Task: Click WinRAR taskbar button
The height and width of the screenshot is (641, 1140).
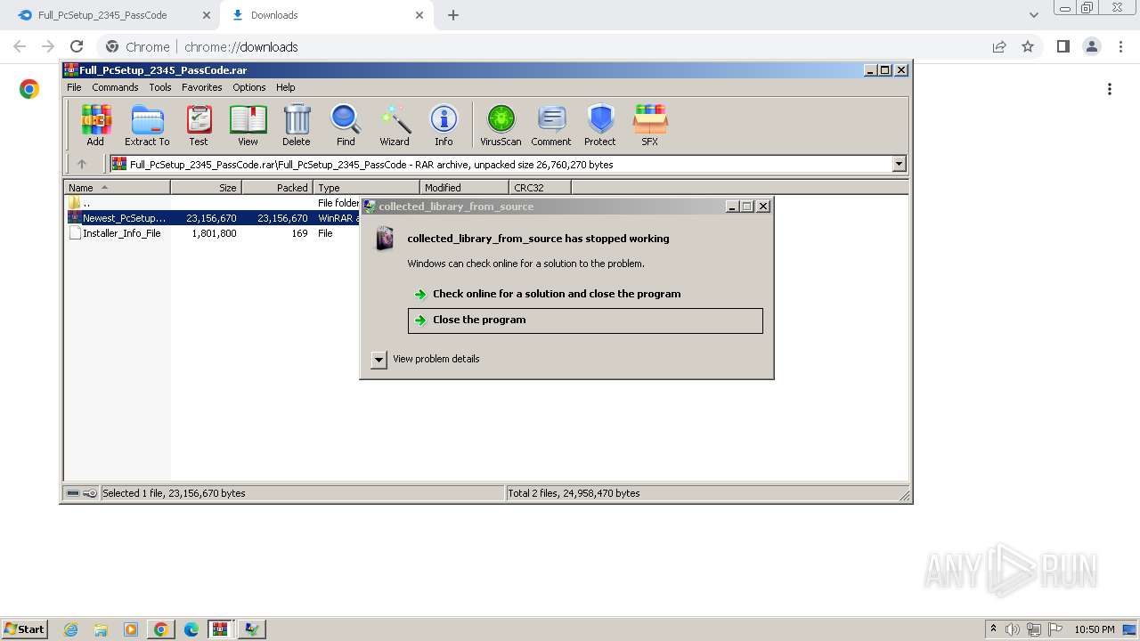Action: [220, 629]
